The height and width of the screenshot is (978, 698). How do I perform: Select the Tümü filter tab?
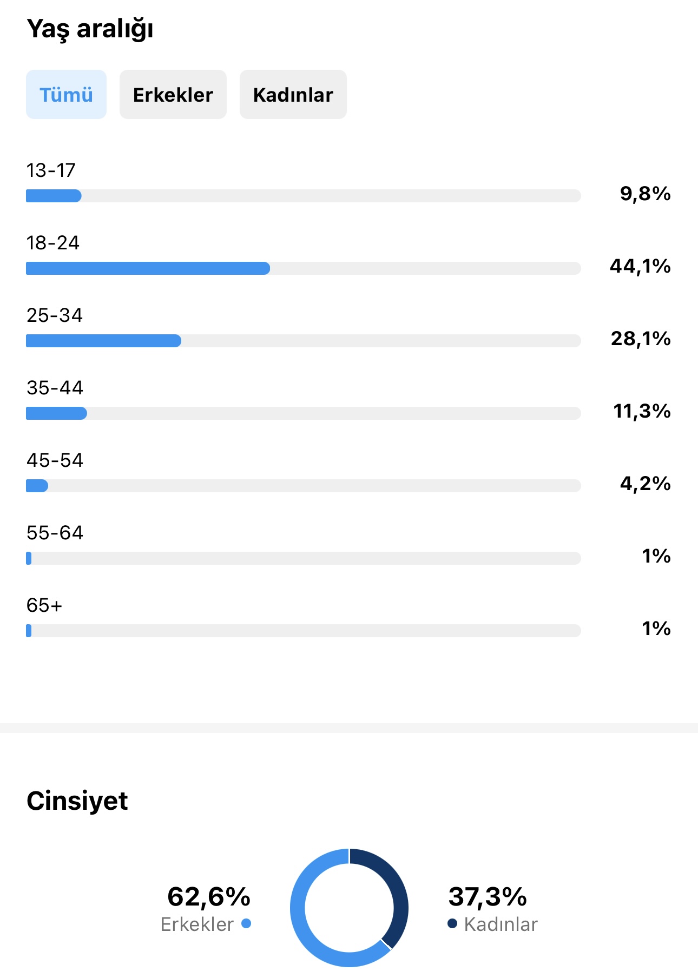(x=66, y=95)
